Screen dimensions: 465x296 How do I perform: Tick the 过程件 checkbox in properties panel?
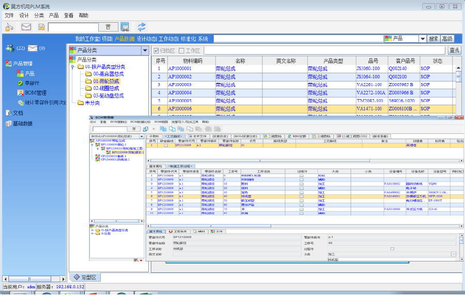pos(392,249)
